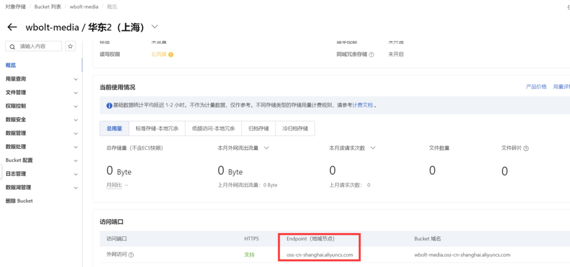Switch to the 标准存储-本地冗余 tab

[157, 128]
